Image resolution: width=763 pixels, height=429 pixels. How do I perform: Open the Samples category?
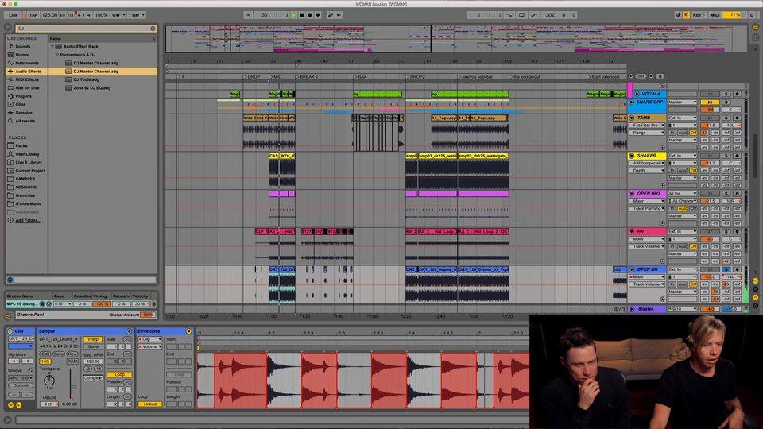[x=23, y=112]
